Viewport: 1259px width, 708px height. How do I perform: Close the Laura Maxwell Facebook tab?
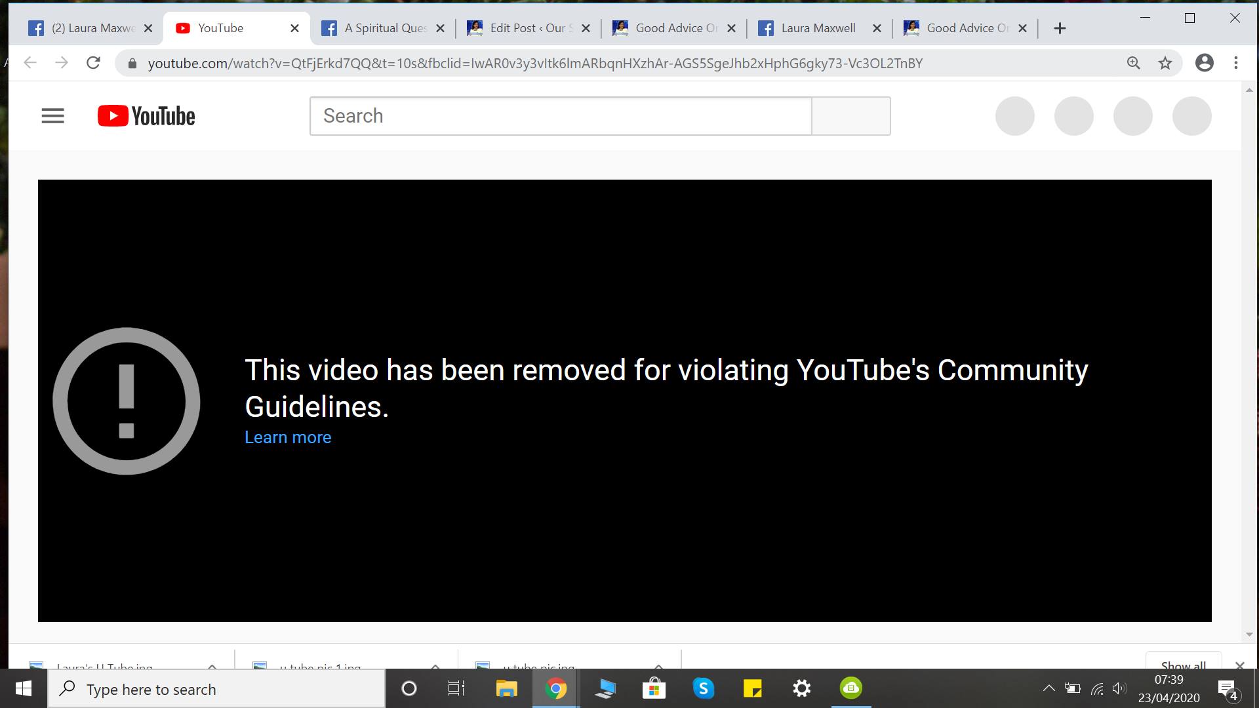point(877,28)
